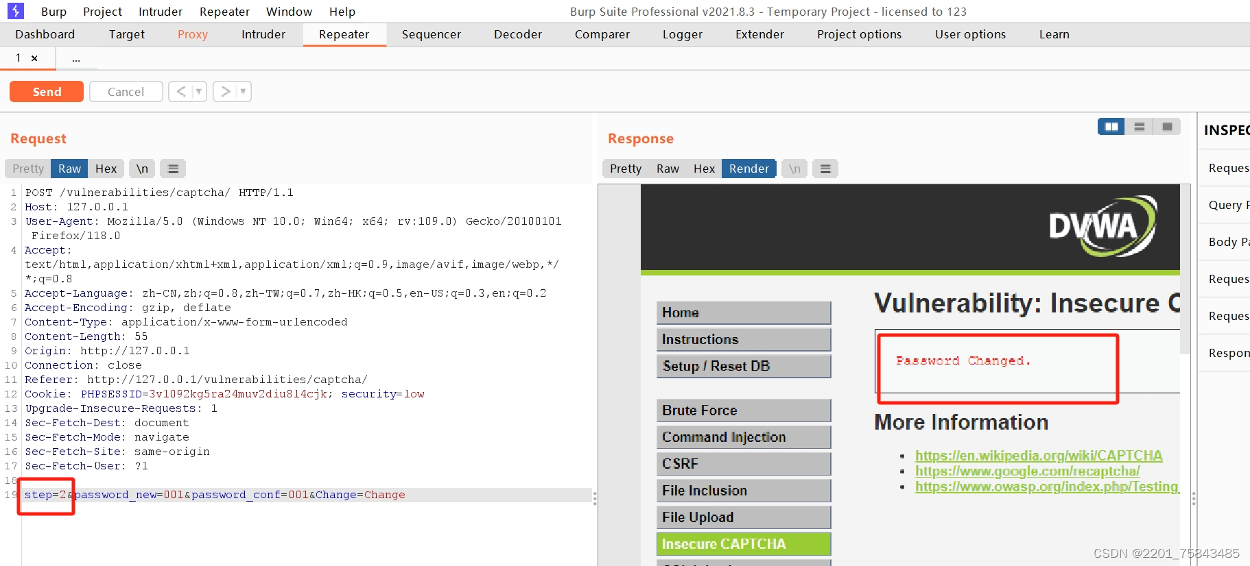The width and height of the screenshot is (1250, 566).
Task: Open OWASP Testing link
Action: click(1047, 487)
